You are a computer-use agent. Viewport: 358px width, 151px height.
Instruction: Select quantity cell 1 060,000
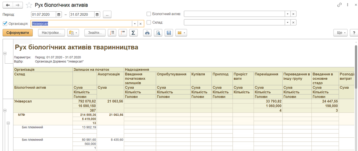(268, 106)
